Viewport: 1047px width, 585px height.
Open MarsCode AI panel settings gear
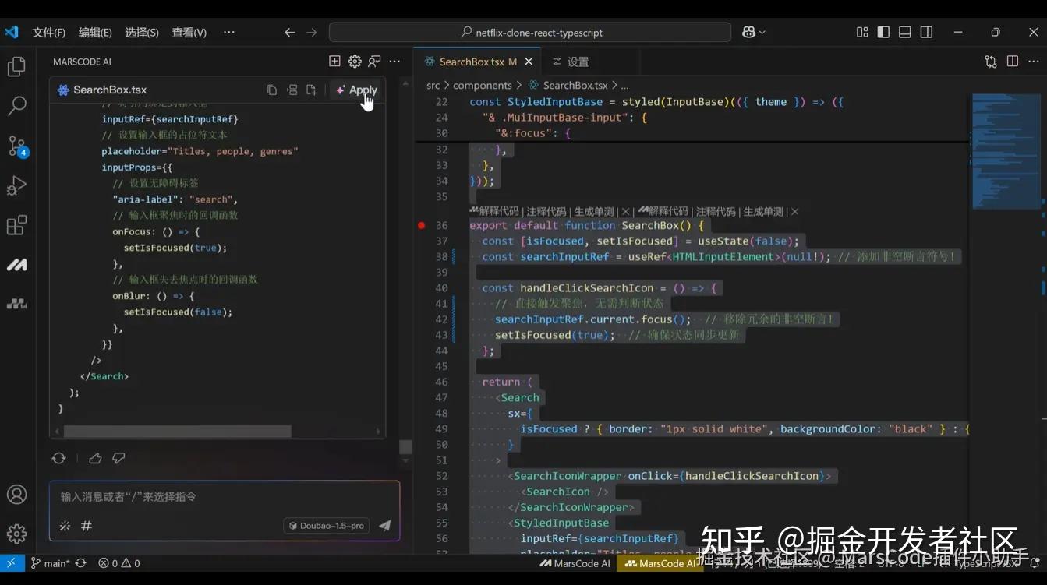pyautogui.click(x=355, y=62)
